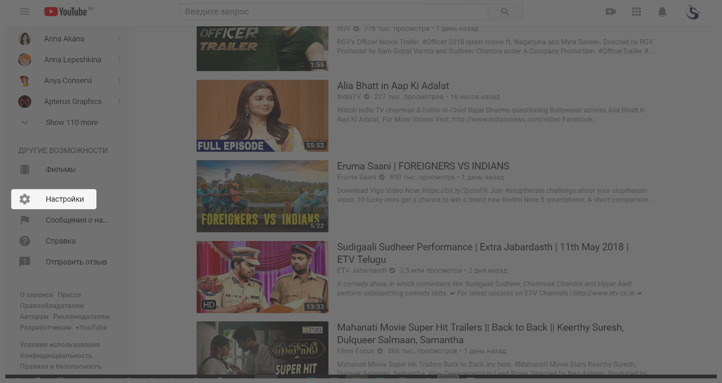722x383 pixels.
Task: Open the hamburger guide menu
Action: (25, 12)
